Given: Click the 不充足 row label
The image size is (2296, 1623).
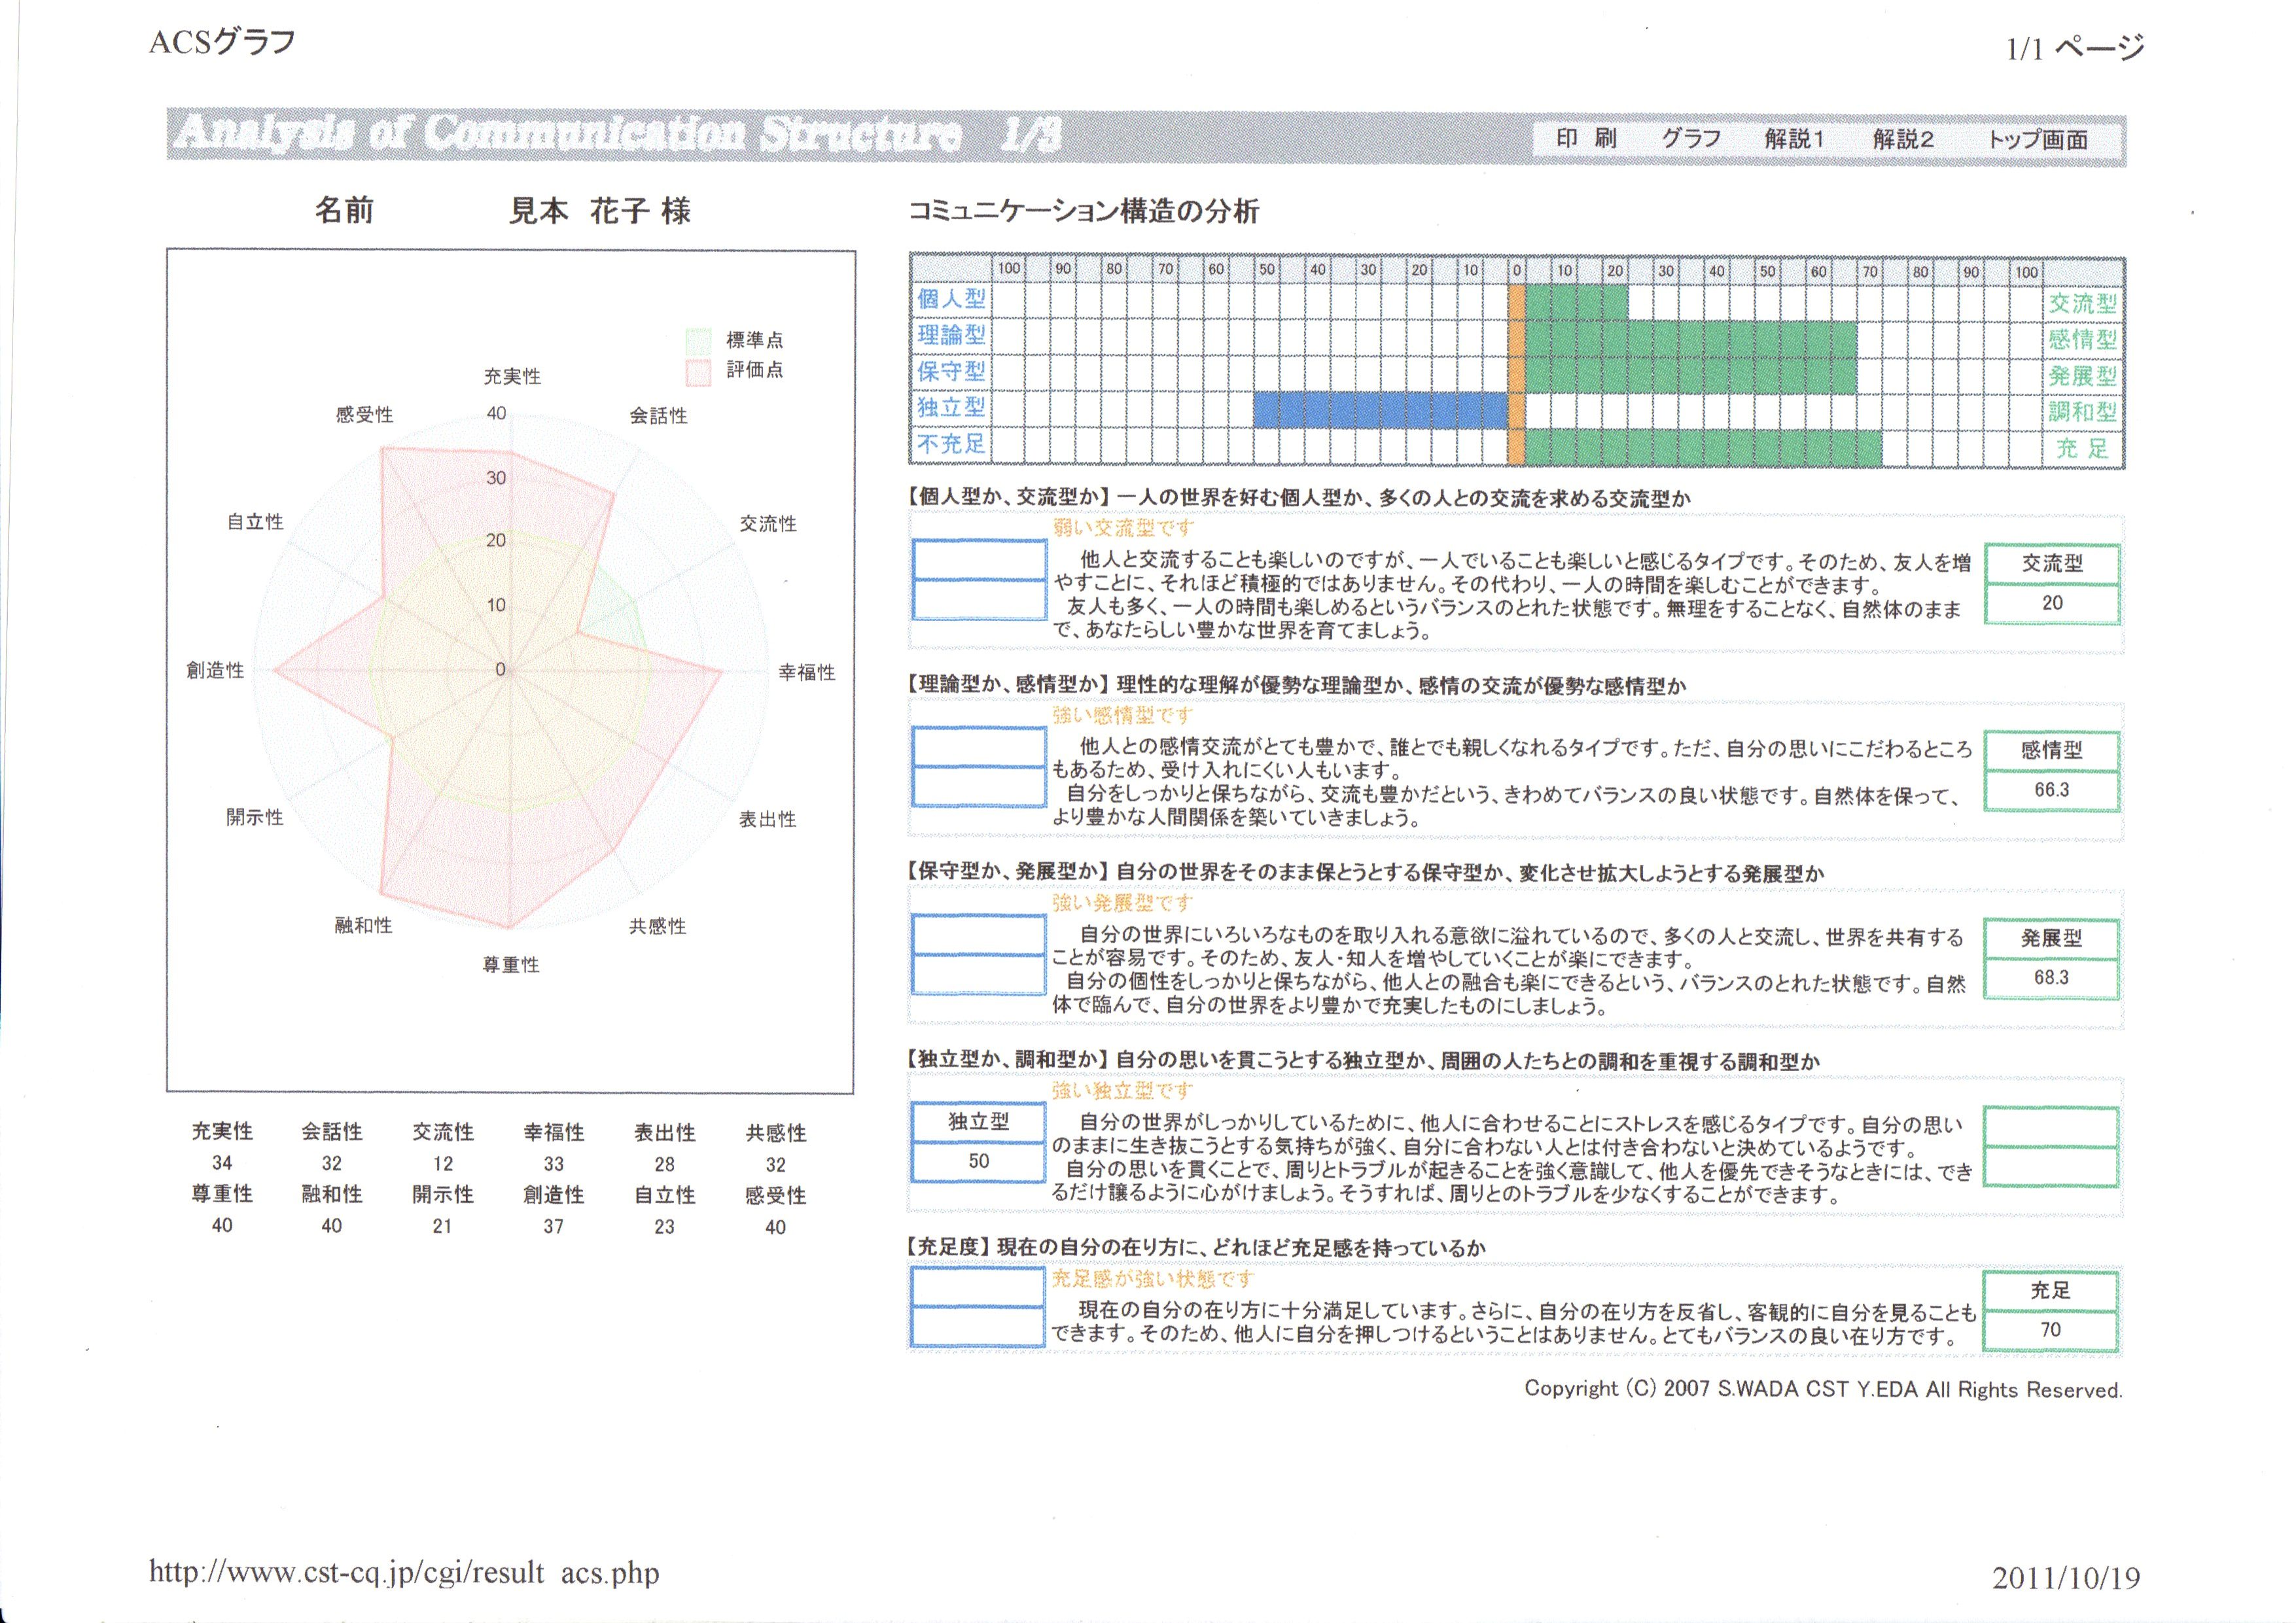Looking at the screenshot, I should coord(951,443).
